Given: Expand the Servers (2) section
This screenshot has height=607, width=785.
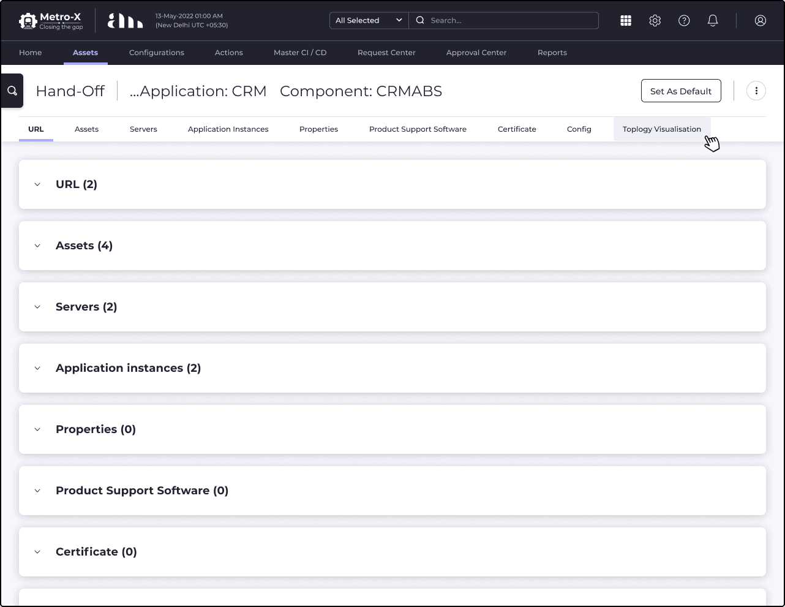Looking at the screenshot, I should tap(392, 307).
